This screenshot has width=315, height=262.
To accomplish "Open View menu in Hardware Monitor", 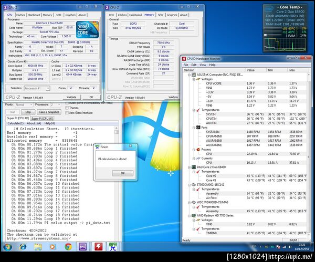I will tap(203, 65).
